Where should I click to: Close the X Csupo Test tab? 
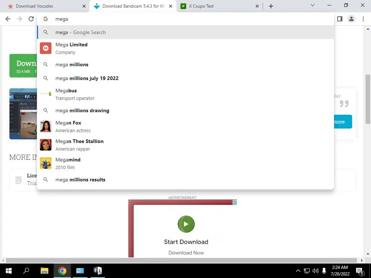[x=257, y=7]
